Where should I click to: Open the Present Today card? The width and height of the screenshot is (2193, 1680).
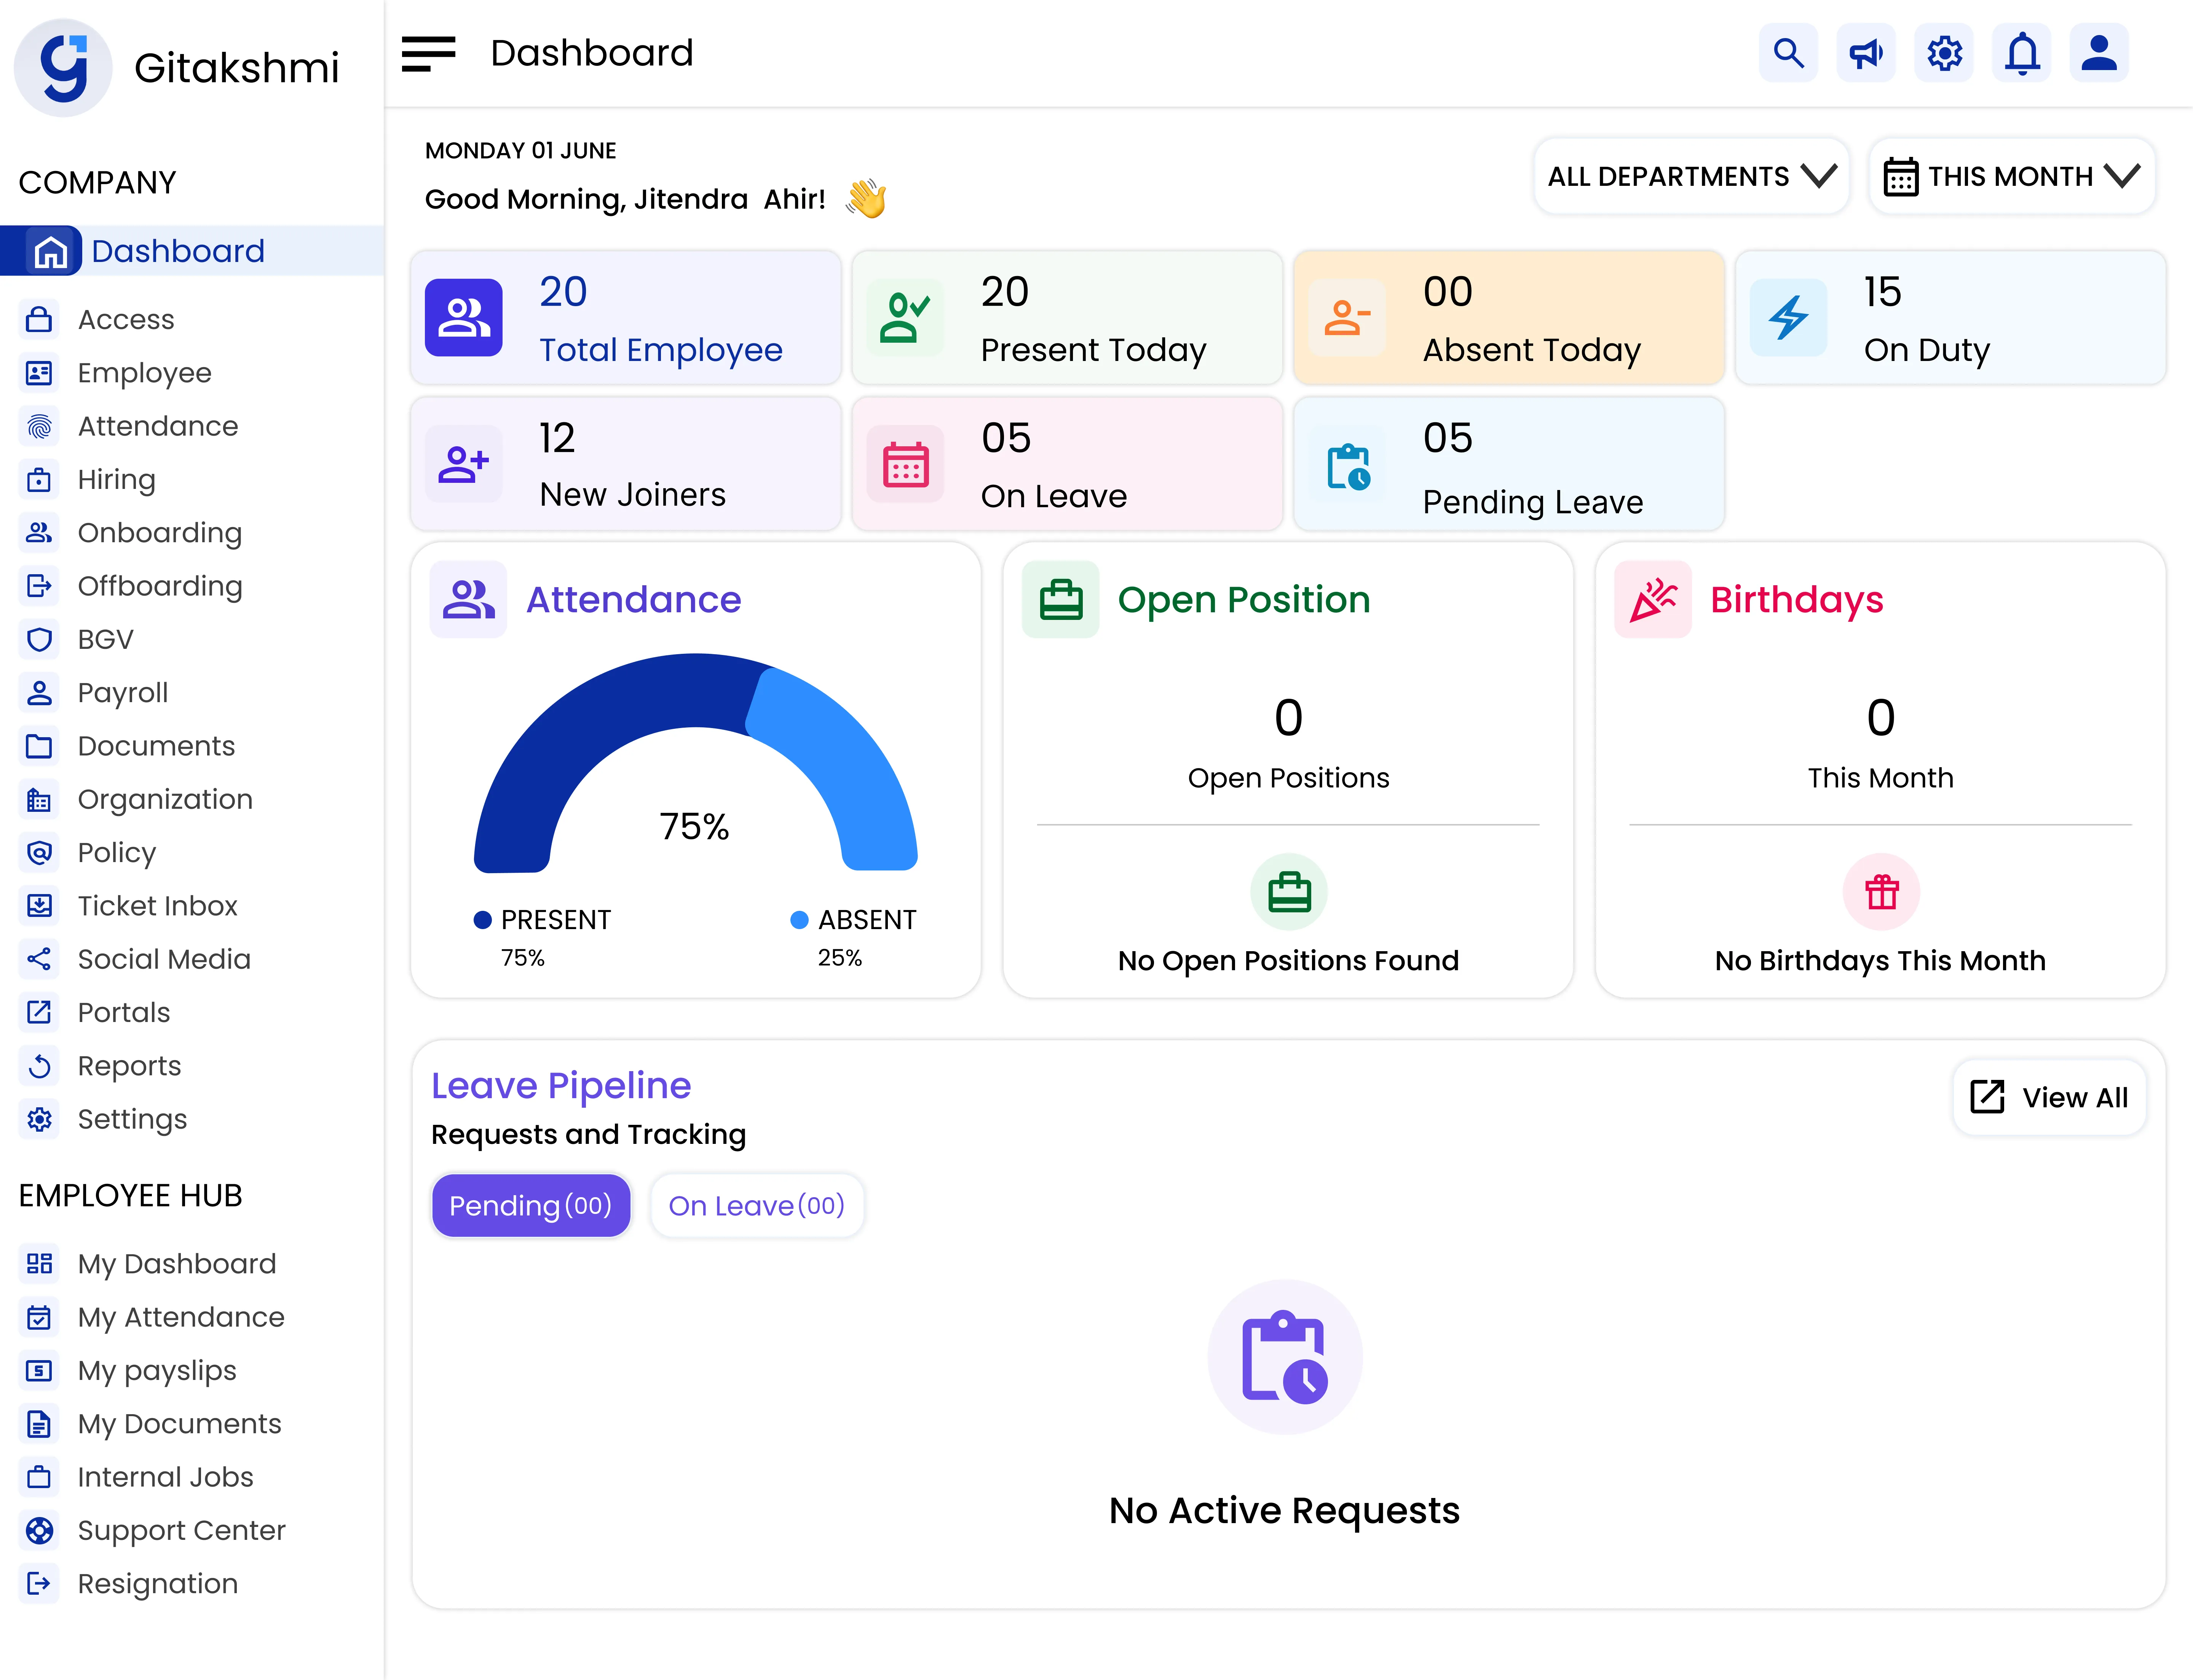coord(1067,318)
